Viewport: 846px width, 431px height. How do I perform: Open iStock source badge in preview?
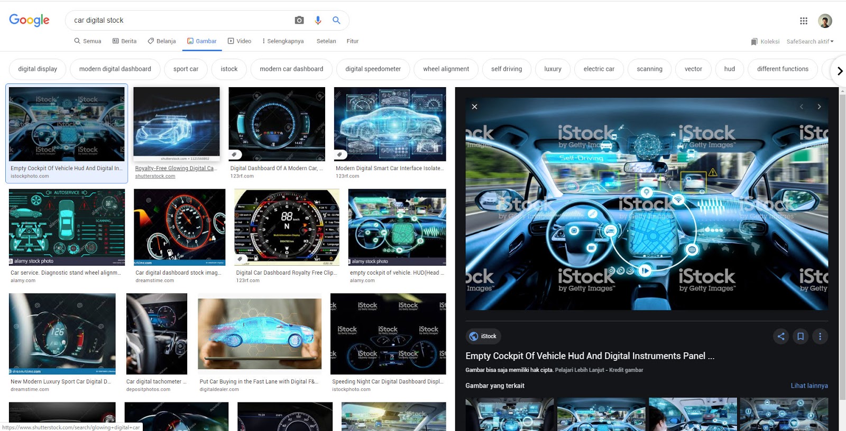[484, 336]
